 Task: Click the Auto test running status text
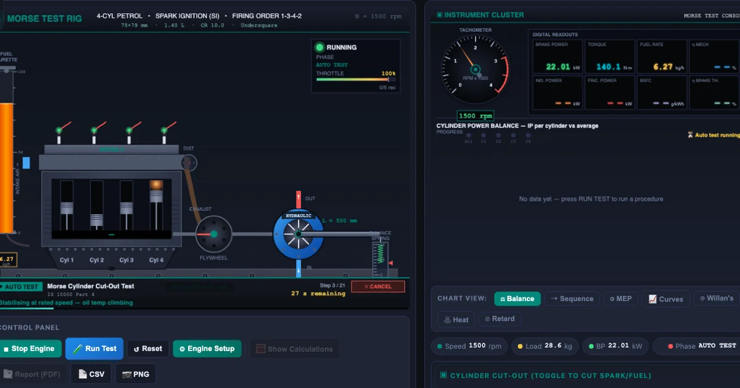click(x=717, y=135)
